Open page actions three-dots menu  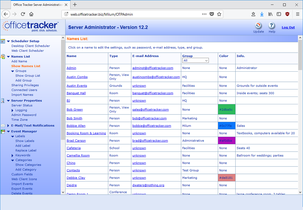pos(204,14)
